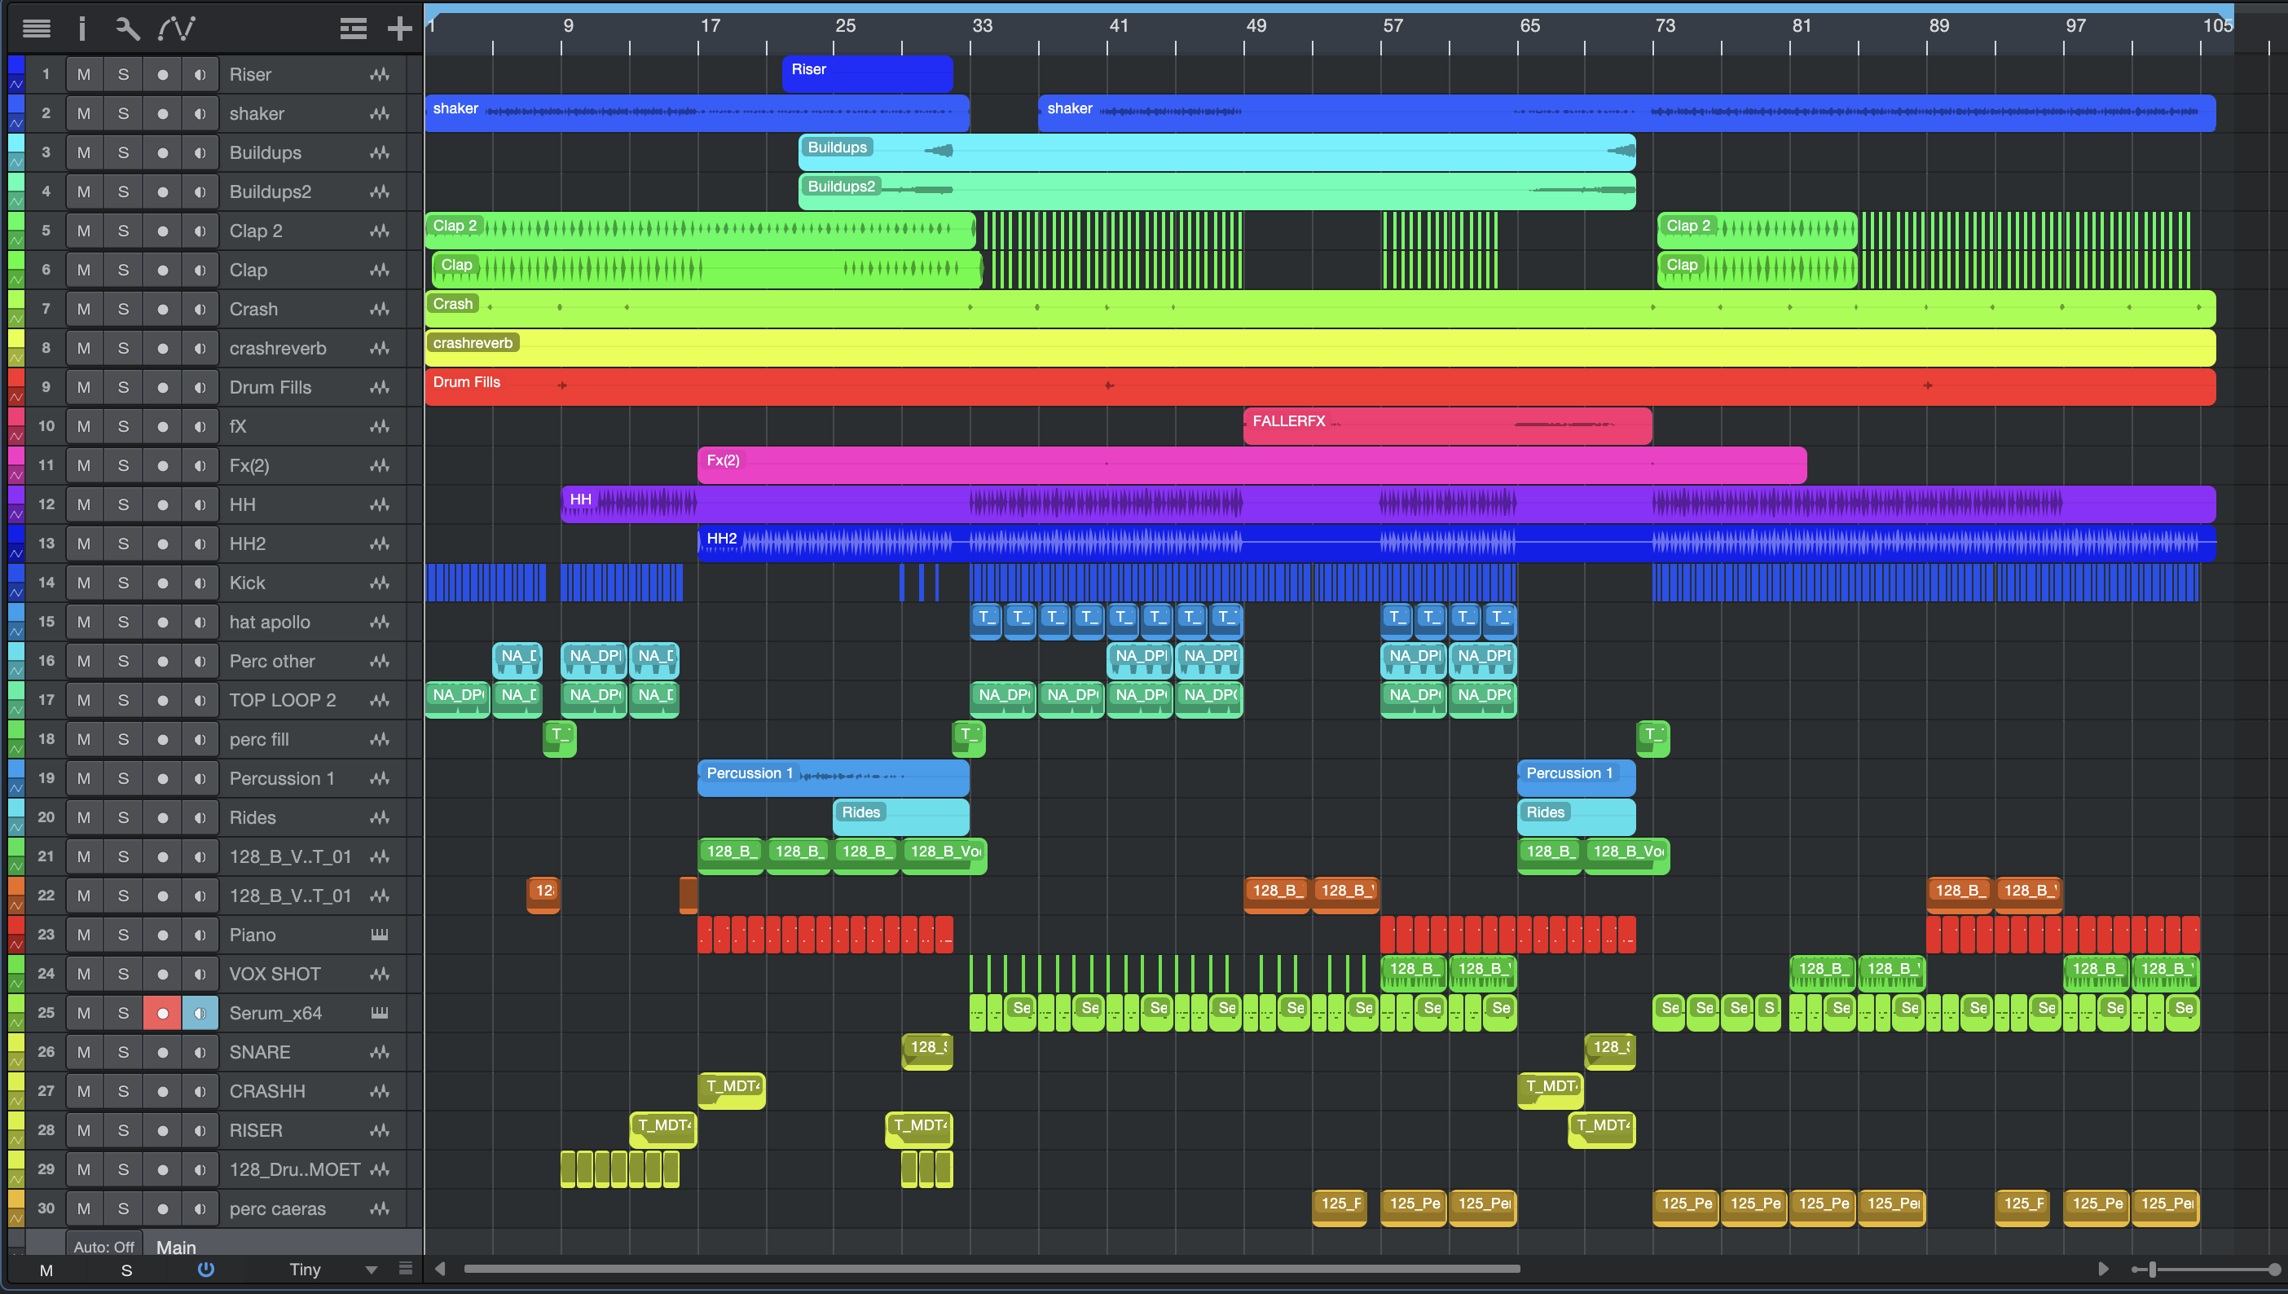Screen dimensions: 2288x1294
Task: Click the waveform icon on Kick track
Action: pyautogui.click(x=380, y=583)
